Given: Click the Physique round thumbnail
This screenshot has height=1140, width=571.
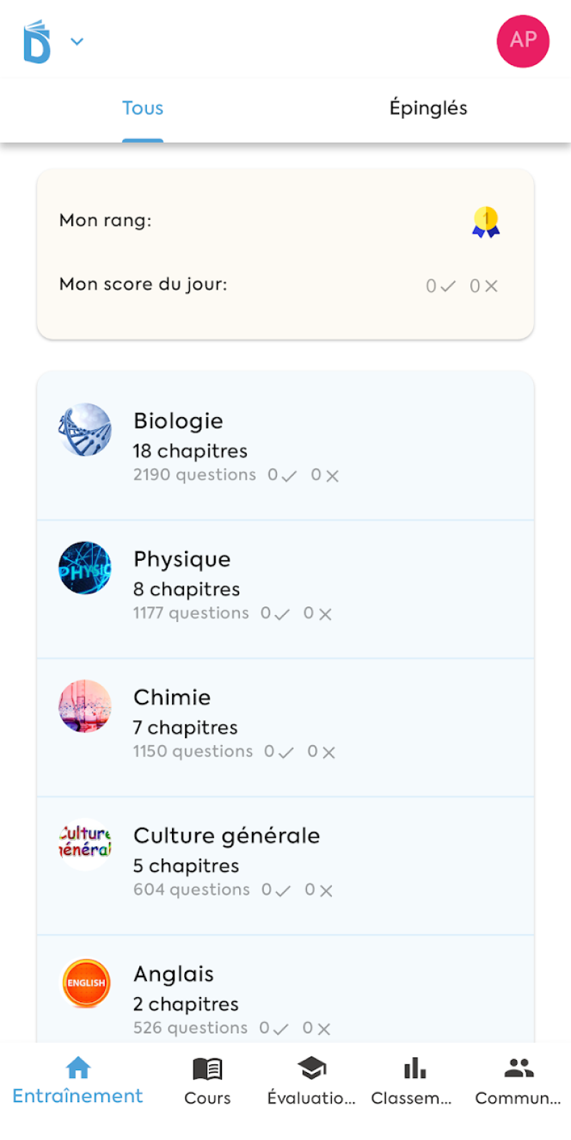Looking at the screenshot, I should (x=85, y=568).
